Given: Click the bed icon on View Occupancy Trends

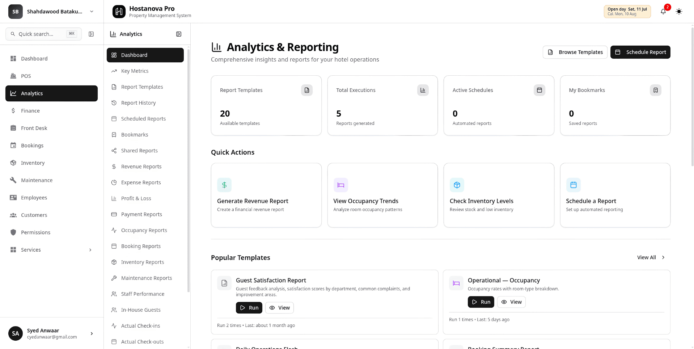Looking at the screenshot, I should (x=341, y=185).
